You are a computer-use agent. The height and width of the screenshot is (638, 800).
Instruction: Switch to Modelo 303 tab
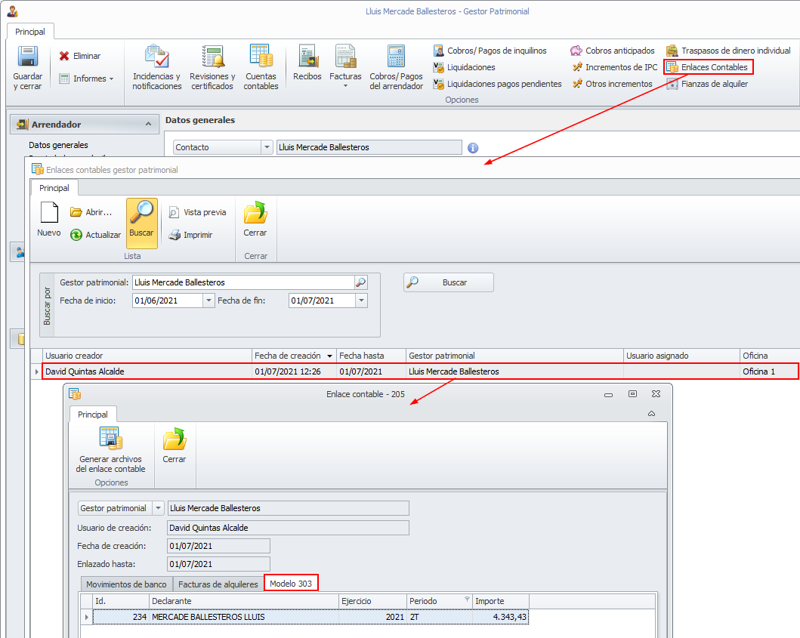291,584
